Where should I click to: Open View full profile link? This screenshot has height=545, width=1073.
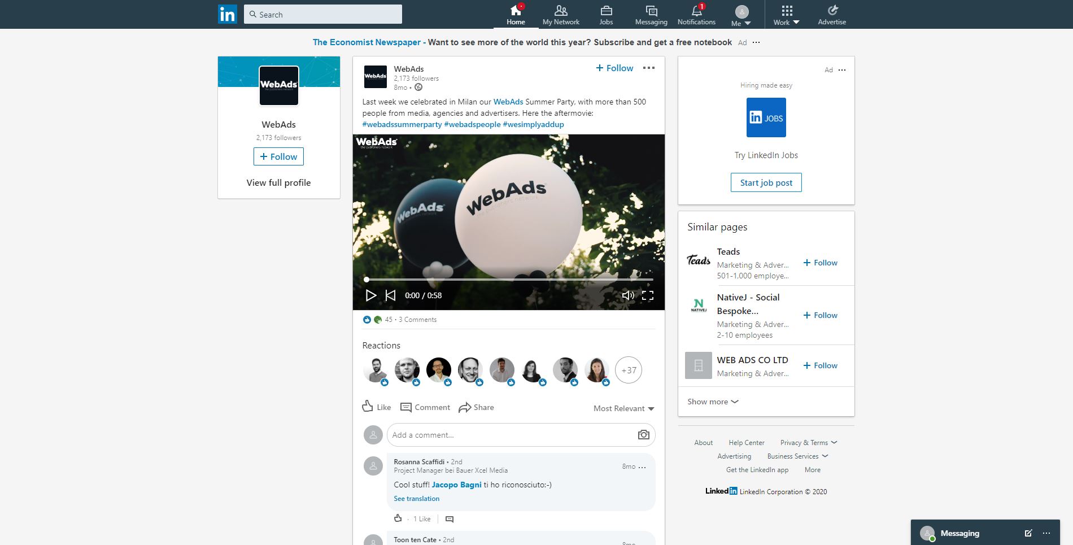[x=278, y=182]
